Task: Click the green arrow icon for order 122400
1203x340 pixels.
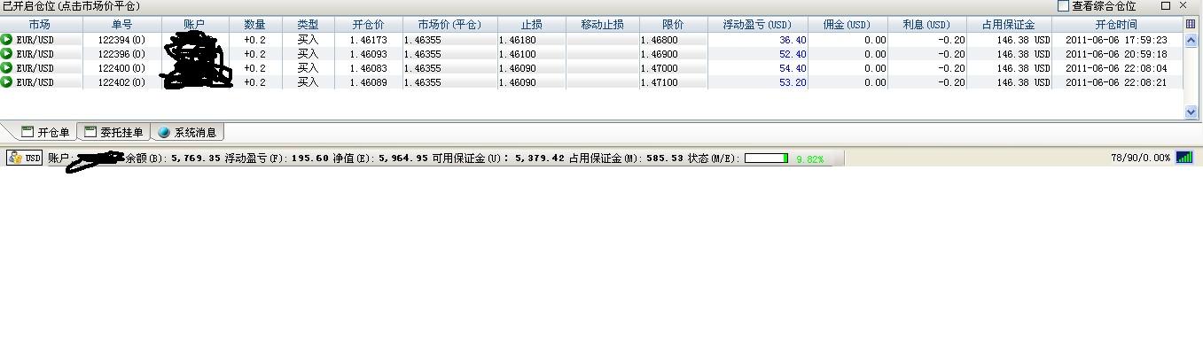Action: click(7, 68)
